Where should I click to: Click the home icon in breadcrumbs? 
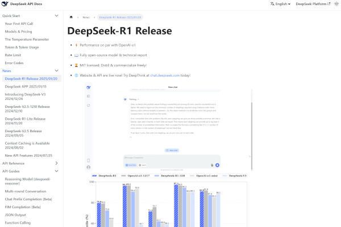tap(70, 18)
